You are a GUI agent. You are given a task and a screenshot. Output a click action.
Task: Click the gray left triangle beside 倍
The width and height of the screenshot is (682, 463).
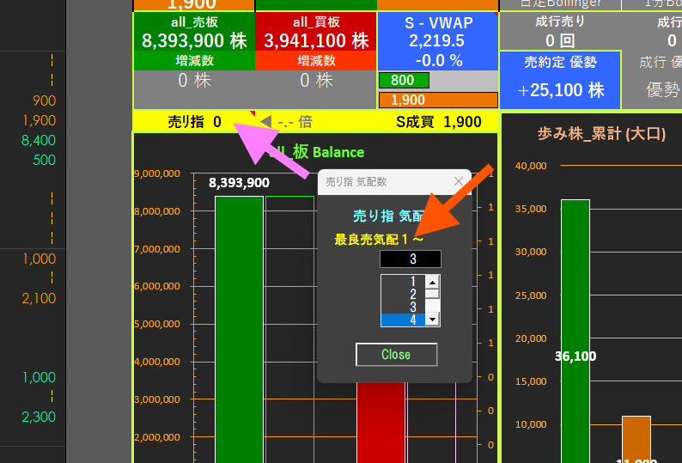pyautogui.click(x=266, y=122)
